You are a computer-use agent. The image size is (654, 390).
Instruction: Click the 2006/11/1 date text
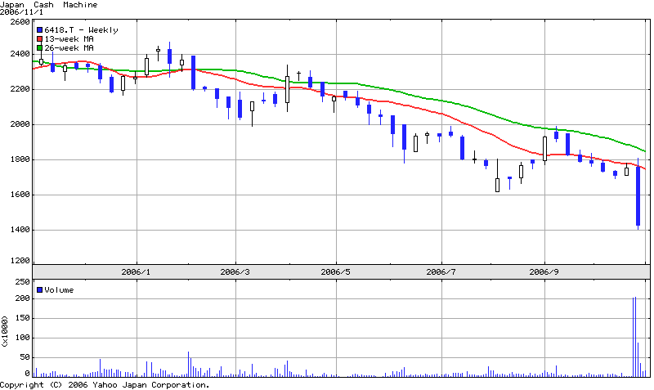pyautogui.click(x=21, y=12)
